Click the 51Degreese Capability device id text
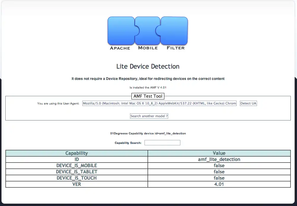Image resolution: width=297 pixels, height=206 pixels. (148, 133)
